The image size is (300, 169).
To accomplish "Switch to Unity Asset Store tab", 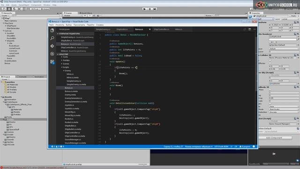I will pos(86,13).
